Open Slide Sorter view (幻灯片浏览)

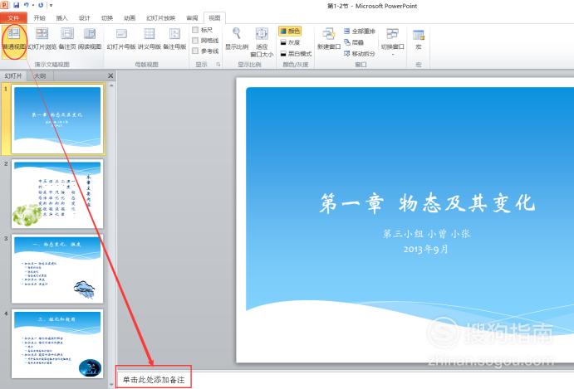click(x=42, y=39)
